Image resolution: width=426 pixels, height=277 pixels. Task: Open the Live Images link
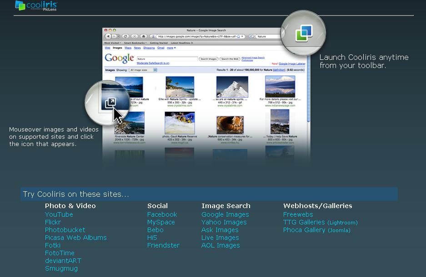point(220,238)
